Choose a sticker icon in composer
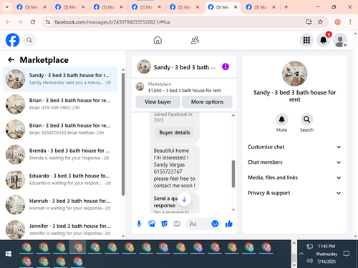The width and height of the screenshot is (358, 268). click(164, 224)
